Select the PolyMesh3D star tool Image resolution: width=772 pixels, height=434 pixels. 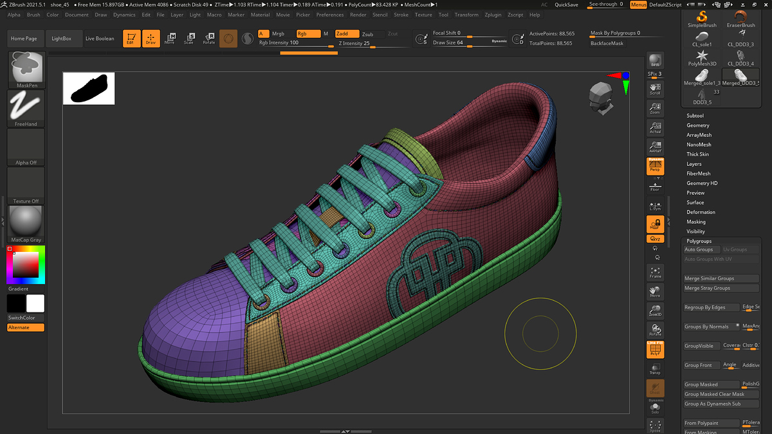[702, 58]
